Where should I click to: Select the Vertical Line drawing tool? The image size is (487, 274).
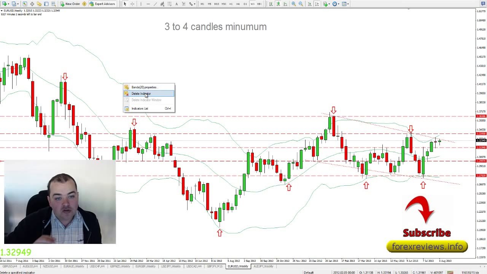pyautogui.click(x=140, y=4)
